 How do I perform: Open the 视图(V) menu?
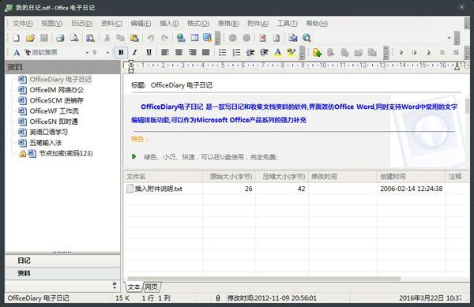(51, 24)
